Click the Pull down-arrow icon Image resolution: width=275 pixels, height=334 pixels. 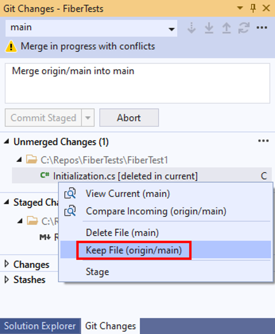pos(209,28)
